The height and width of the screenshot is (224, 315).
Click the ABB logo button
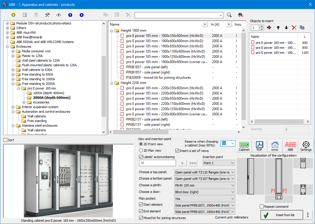pyautogui.click(x=290, y=146)
